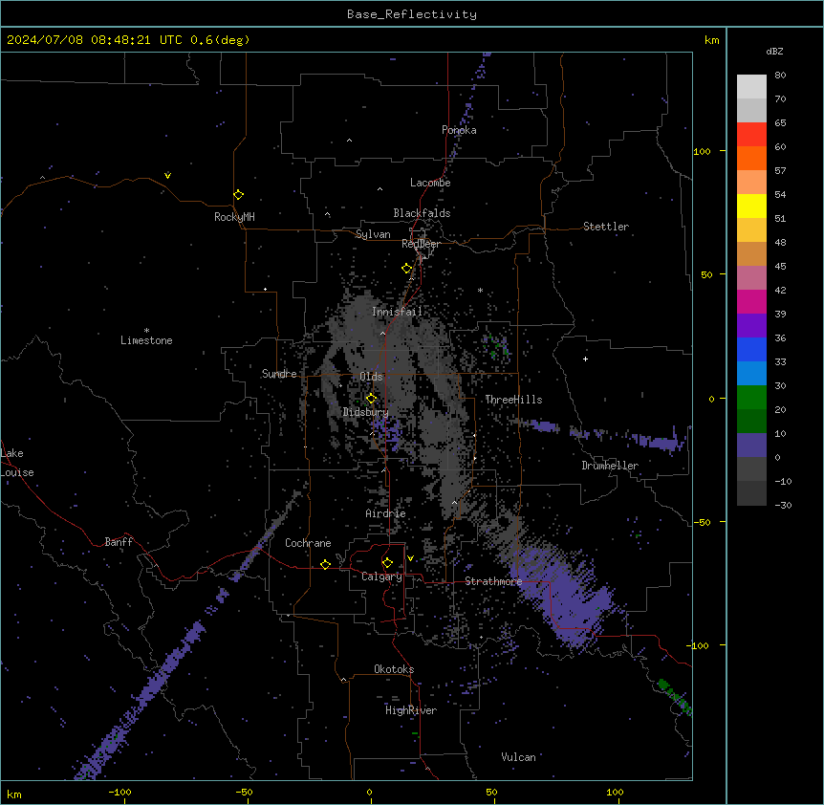
Task: Pick the blue 33–36 dBZ legend swatch
Action: tap(751, 349)
